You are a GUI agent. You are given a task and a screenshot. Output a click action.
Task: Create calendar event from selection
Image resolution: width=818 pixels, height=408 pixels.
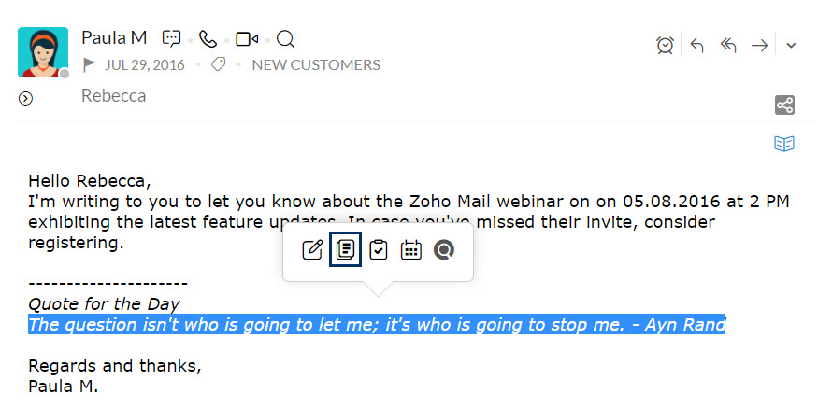pos(411,250)
